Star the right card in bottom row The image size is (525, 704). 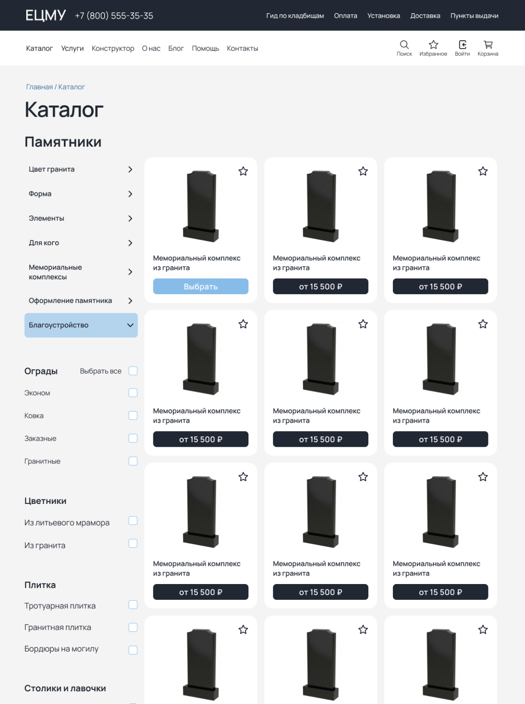coord(483,629)
